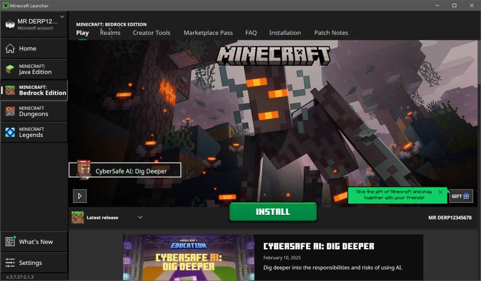Click the green INSTALL button
481x281 pixels.
[273, 212]
